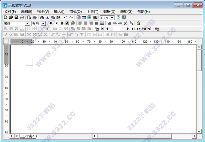Open the 帮助(H) menu
The width and height of the screenshot is (205, 142).
tap(143, 12)
